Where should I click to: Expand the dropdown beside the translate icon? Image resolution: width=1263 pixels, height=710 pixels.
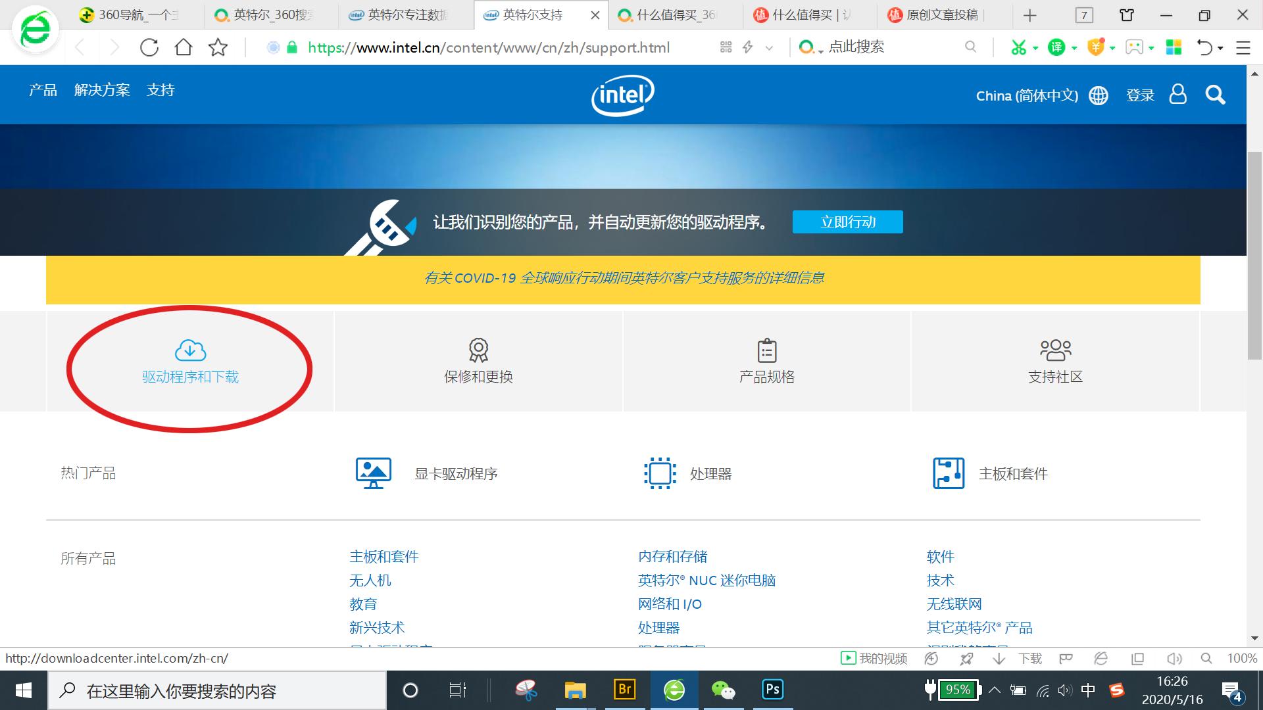[1074, 47]
